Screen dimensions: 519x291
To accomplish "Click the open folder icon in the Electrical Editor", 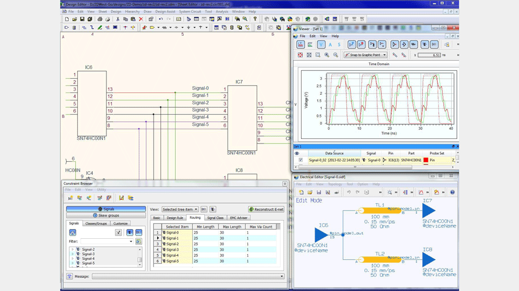I will tap(310, 192).
